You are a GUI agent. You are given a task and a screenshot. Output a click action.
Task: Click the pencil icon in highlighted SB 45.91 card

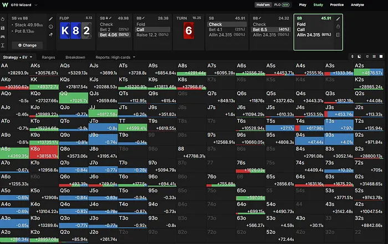338,18
